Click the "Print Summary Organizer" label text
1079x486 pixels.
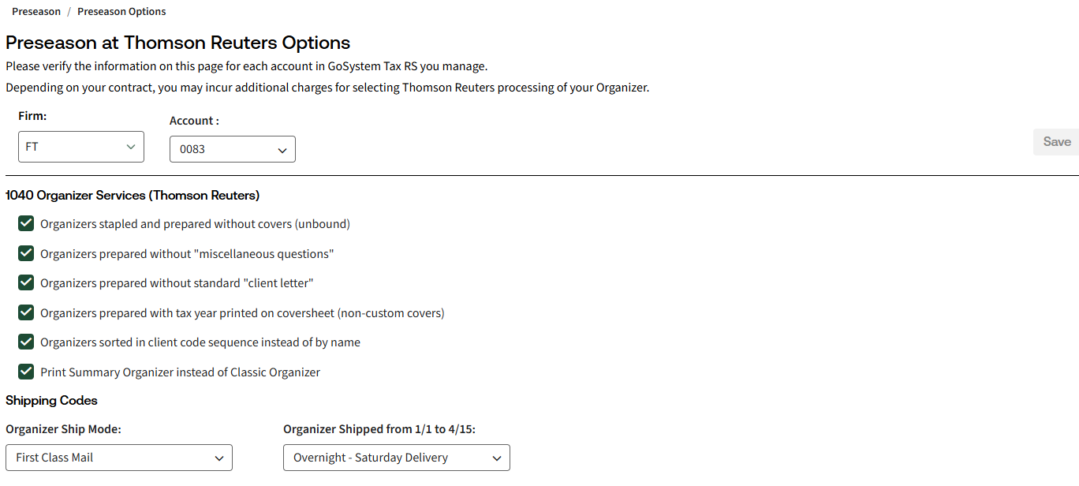click(180, 372)
